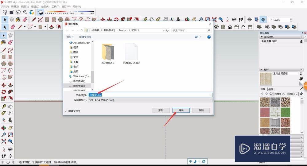Collapse the 图元信息 panel section
Image resolution: width=307 pixels, height=166 pixels.
tap(262, 37)
